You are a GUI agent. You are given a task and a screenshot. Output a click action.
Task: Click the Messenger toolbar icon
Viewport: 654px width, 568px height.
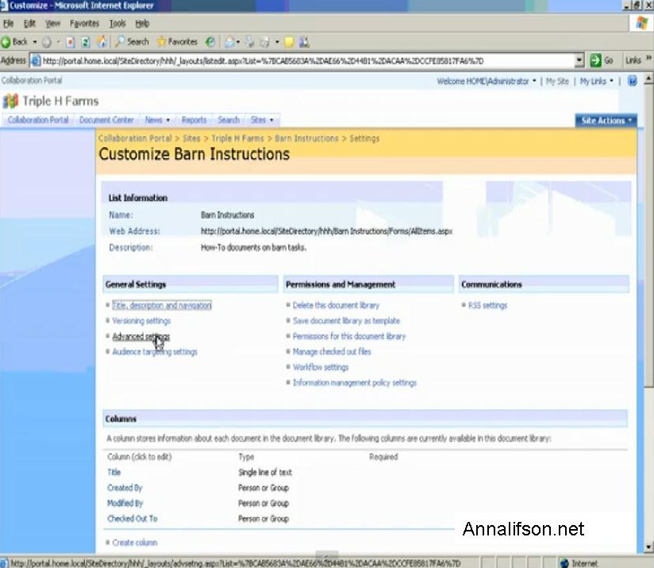pos(304,42)
